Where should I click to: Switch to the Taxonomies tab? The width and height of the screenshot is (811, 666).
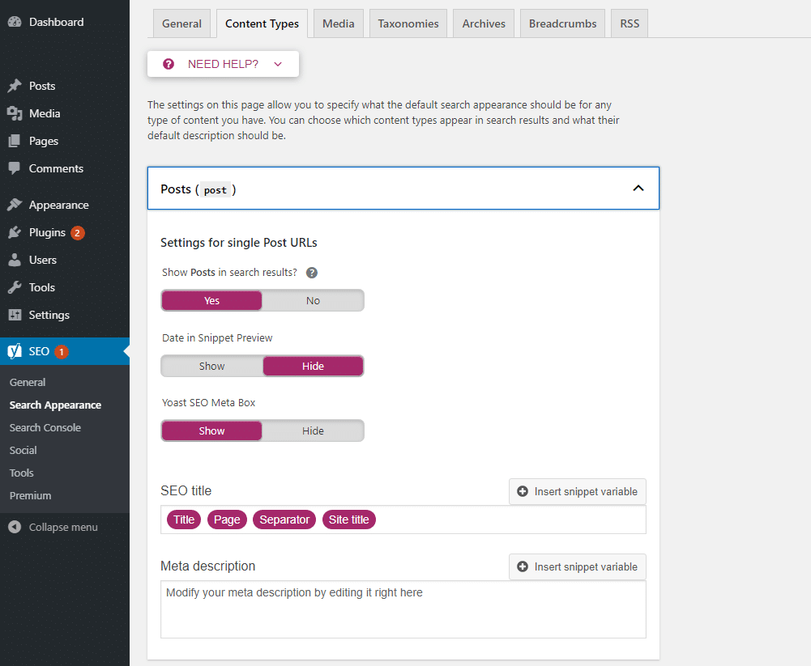coord(408,23)
